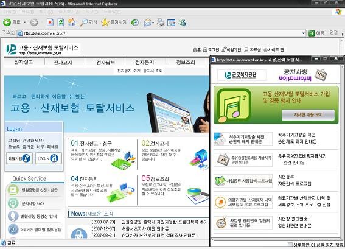Click the address bar URL field
Viewport: 345px width, 249px height.
[161, 33]
